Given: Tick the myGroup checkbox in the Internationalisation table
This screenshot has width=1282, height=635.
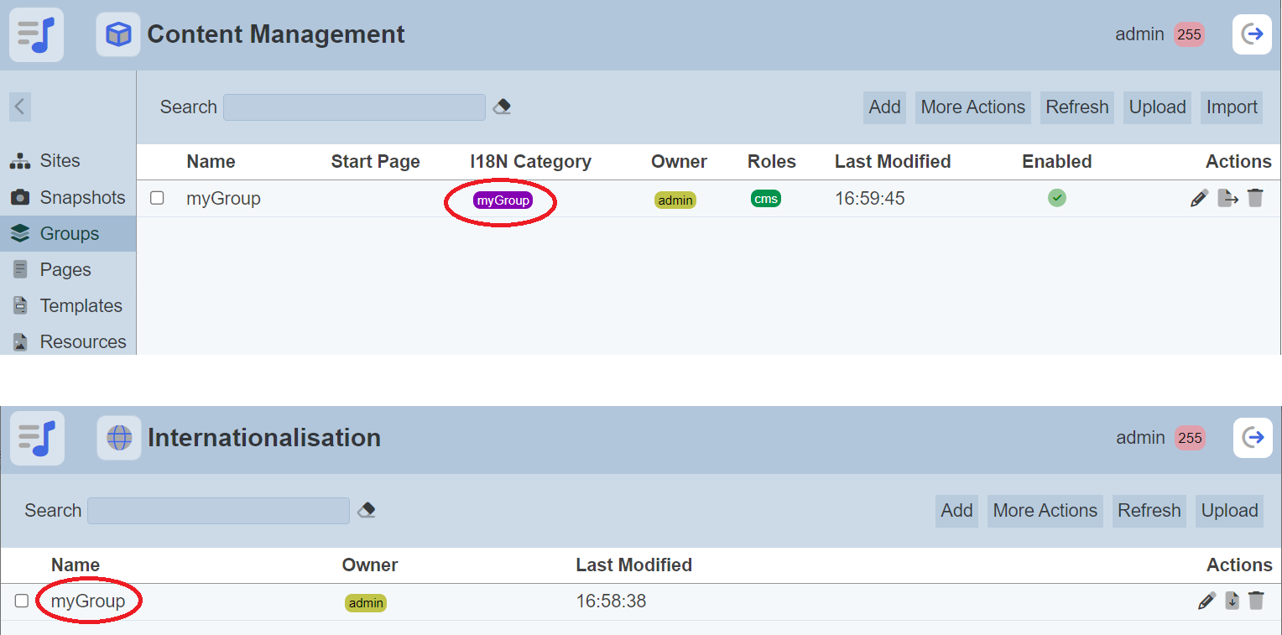Looking at the screenshot, I should tap(22, 601).
